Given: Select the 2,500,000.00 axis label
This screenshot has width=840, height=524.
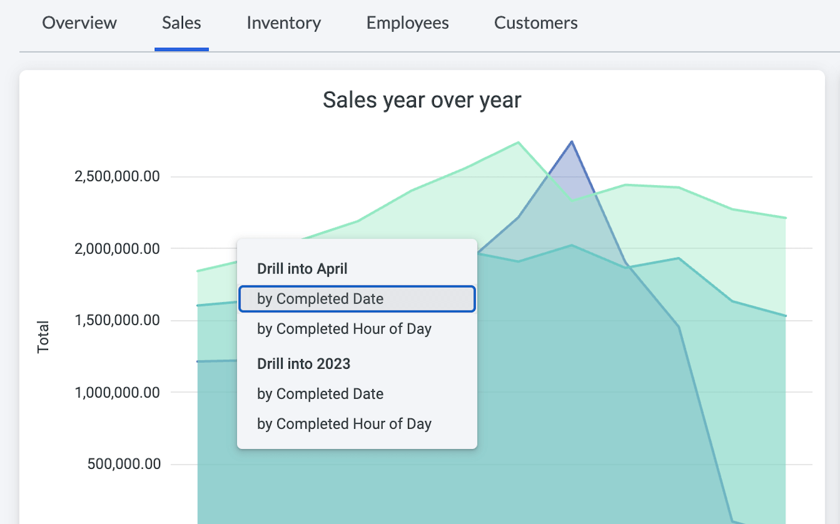Looking at the screenshot, I should pos(117,176).
